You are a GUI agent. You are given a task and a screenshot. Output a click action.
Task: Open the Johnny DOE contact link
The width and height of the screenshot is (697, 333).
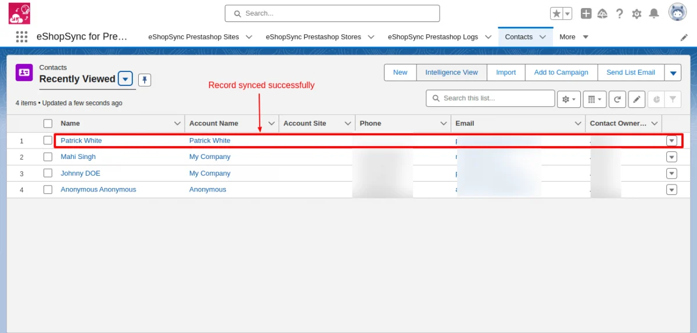(x=80, y=173)
